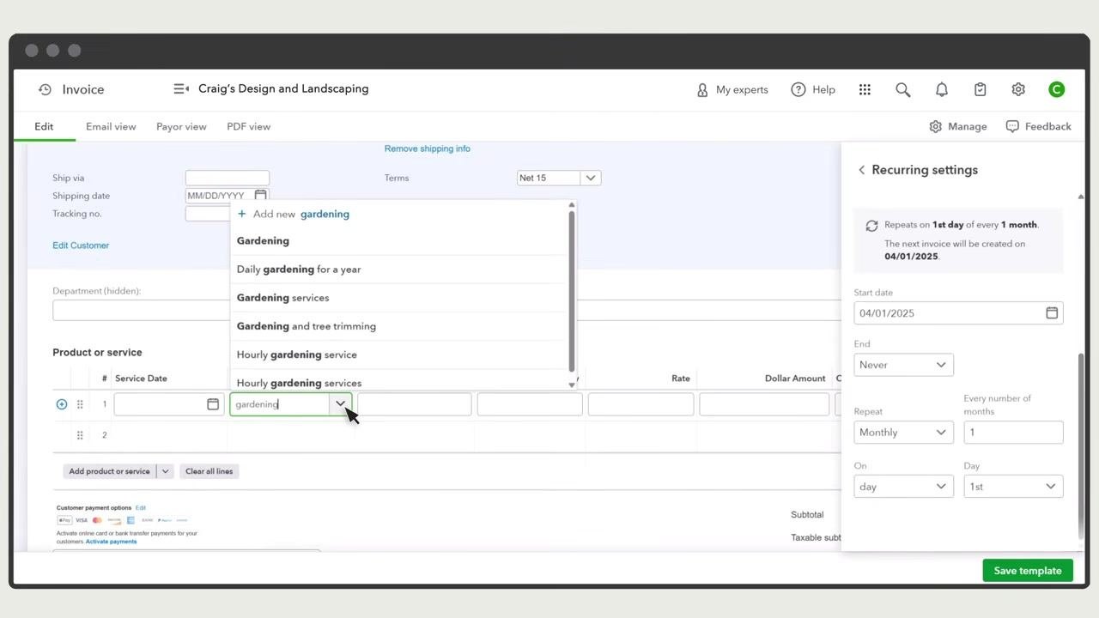Expand the Add product or service arrow

[x=165, y=471]
